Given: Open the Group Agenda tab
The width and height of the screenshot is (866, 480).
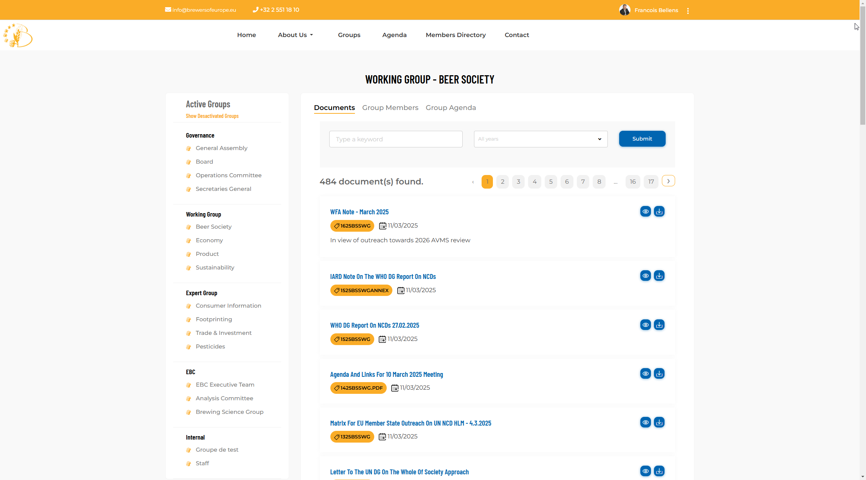Looking at the screenshot, I should tap(451, 108).
